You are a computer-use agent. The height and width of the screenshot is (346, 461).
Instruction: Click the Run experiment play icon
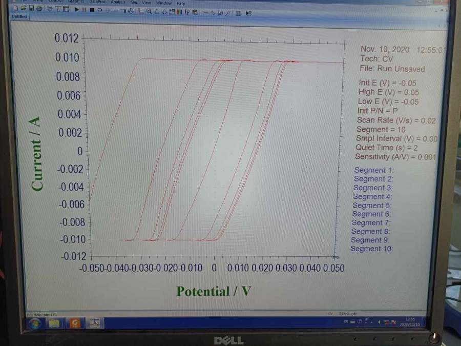[76, 10]
